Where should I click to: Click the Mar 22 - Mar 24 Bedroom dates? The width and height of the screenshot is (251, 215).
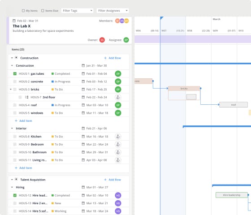click(x=97, y=144)
